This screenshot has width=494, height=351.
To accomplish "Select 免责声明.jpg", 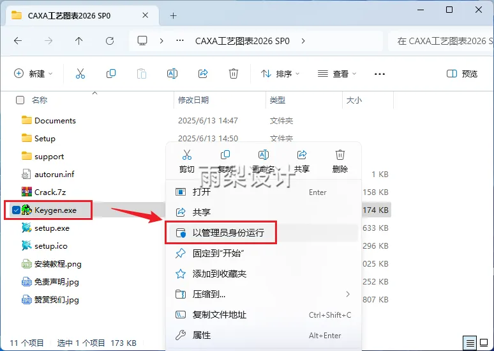I will pyautogui.click(x=57, y=282).
